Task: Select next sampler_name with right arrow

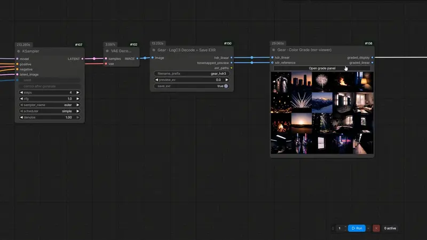Action: [x=78, y=105]
